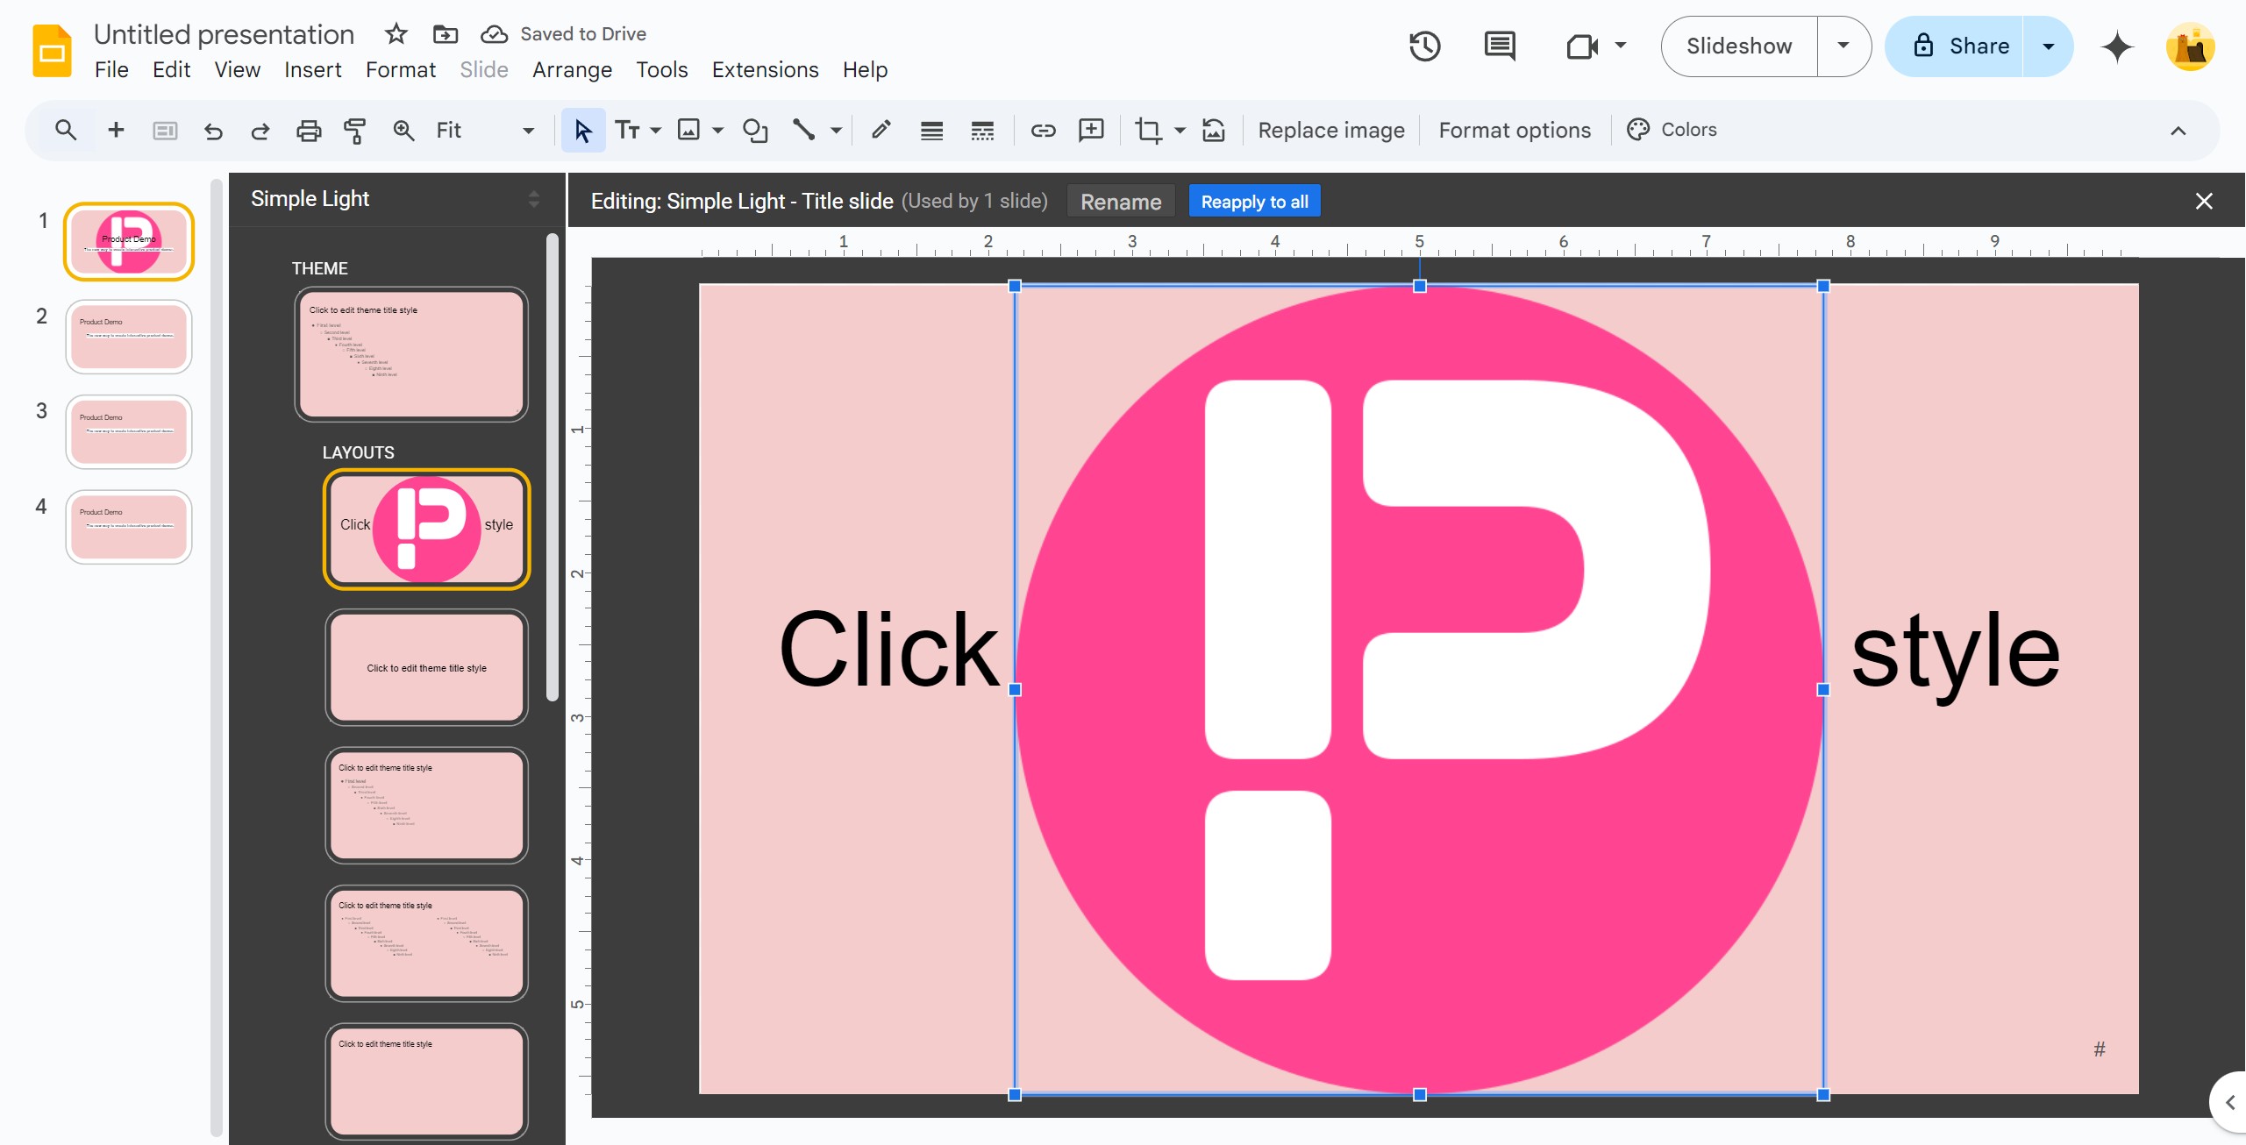The width and height of the screenshot is (2246, 1145).
Task: Expand the text box type dropdown arrow
Action: point(655,131)
